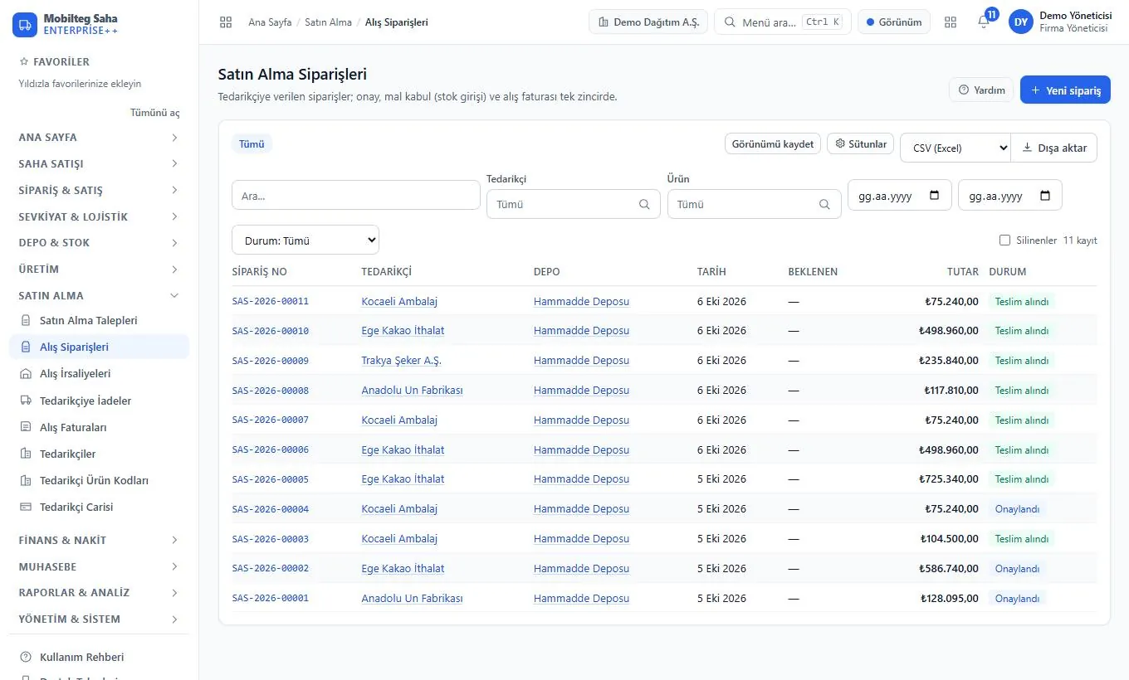Open Satın Alma Talepleri in sidebar
This screenshot has height=680, width=1129.
[99, 320]
